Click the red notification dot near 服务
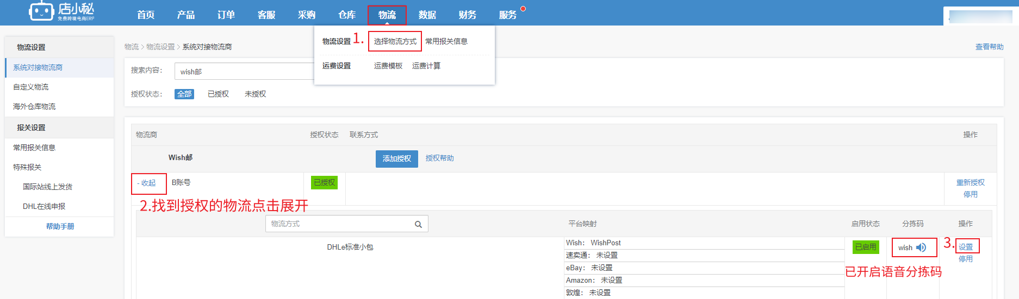This screenshot has height=299, width=1019. click(523, 9)
